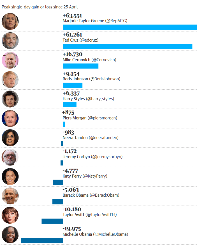Click Marjorie Taylor Greene's profile photo
The image size is (199, 245).
pos(10,21)
